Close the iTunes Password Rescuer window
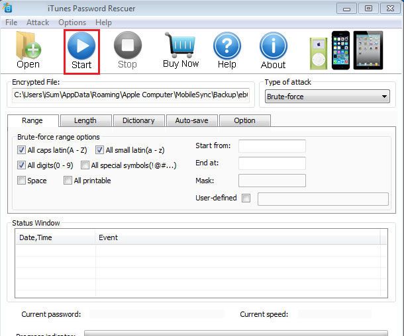This screenshot has height=336, width=404. pos(390,9)
